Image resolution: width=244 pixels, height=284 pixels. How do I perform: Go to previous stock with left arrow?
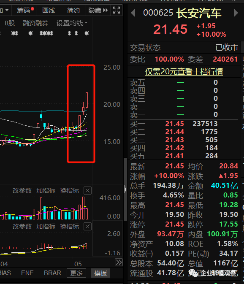click(x=133, y=13)
